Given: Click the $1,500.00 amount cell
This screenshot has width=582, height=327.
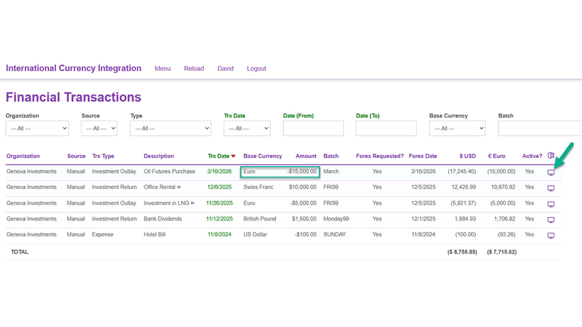Looking at the screenshot, I should pos(304,219).
